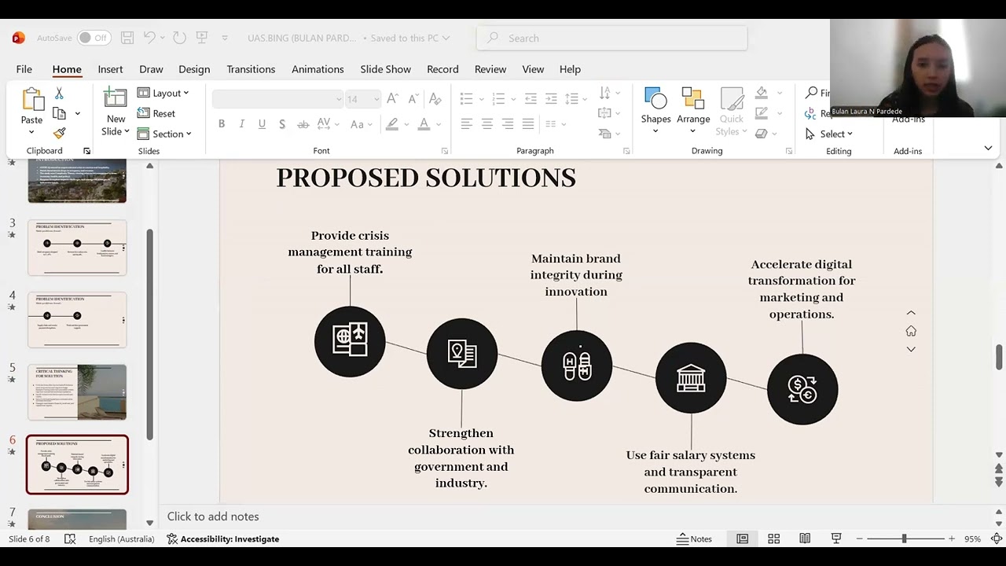Click the Paste clipboard icon
This screenshot has width=1006, height=566.
(31, 100)
